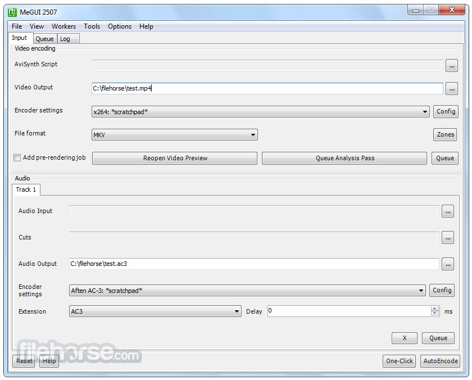Screen dimensions: 472x380
Task: Open the Options menu
Action: [120, 26]
